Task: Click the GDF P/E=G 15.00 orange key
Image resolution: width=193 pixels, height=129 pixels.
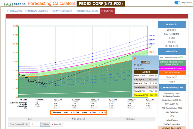Action: 172,72
